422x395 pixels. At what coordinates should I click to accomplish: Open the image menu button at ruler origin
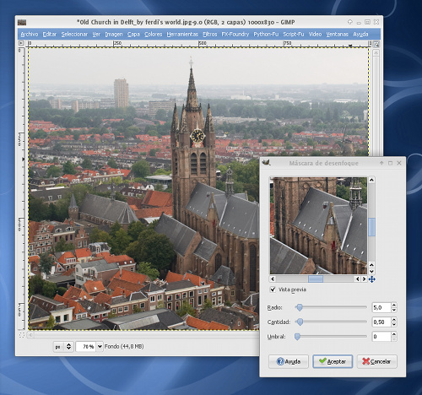tap(21, 43)
